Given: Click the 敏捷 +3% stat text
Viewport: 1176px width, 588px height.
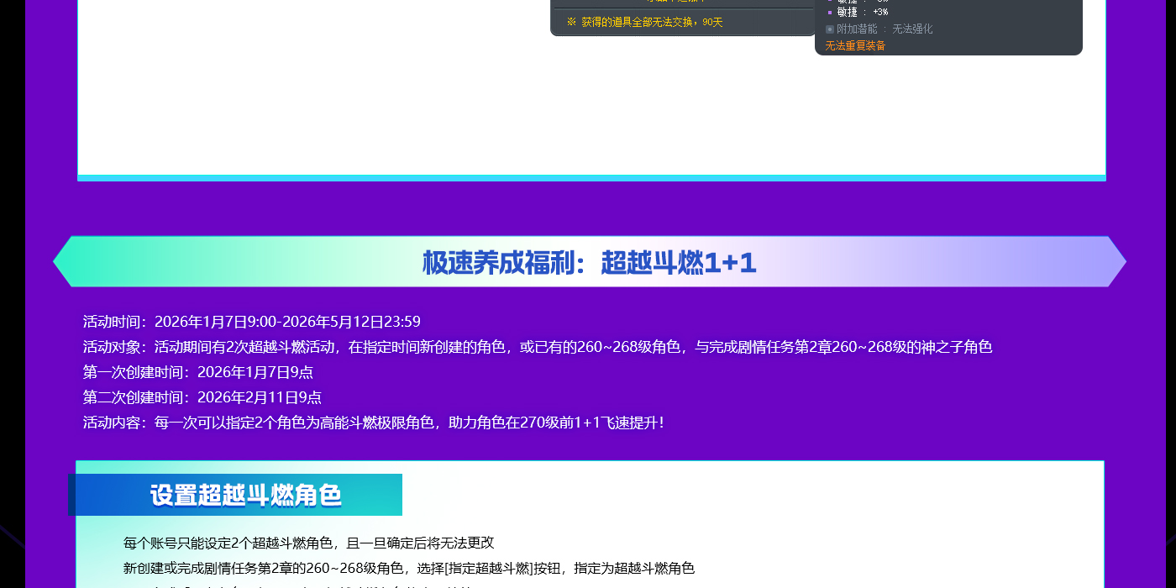Looking at the screenshot, I should coord(863,13).
